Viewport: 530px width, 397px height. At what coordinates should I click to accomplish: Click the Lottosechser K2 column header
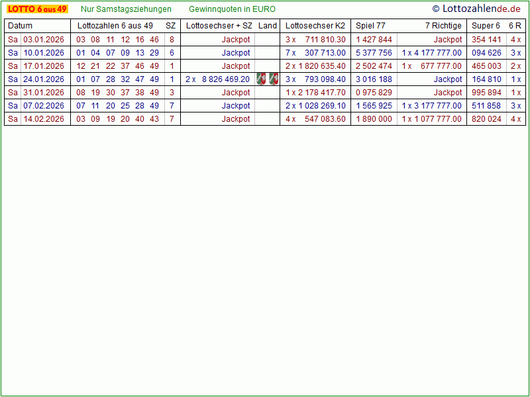click(315, 26)
